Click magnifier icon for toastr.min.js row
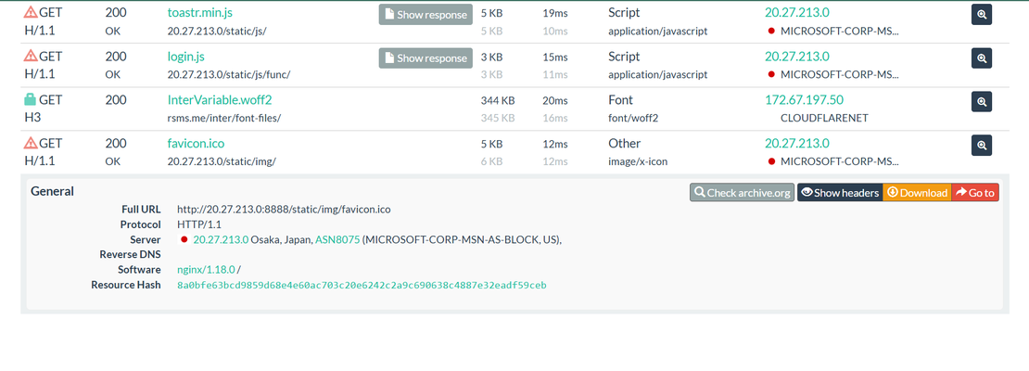Image resolution: width=1029 pixels, height=371 pixels. (981, 15)
